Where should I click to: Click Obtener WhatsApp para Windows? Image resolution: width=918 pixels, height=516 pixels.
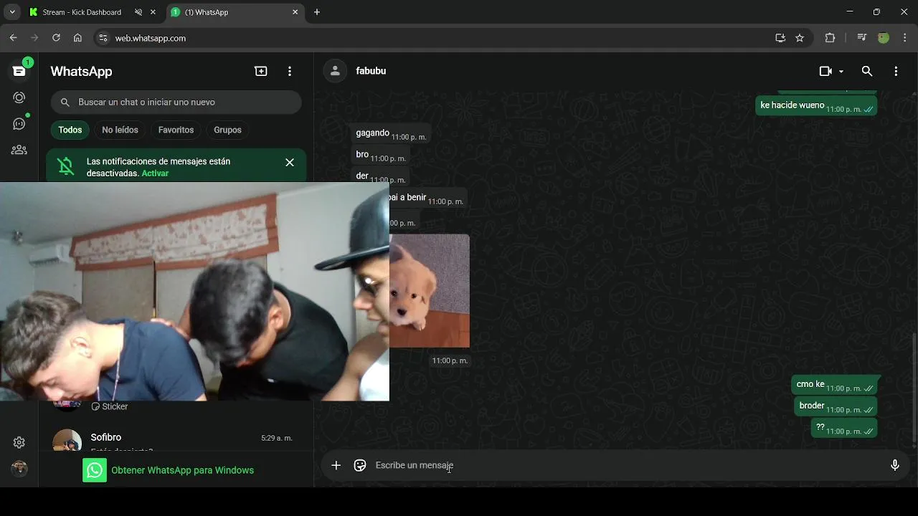(x=169, y=470)
